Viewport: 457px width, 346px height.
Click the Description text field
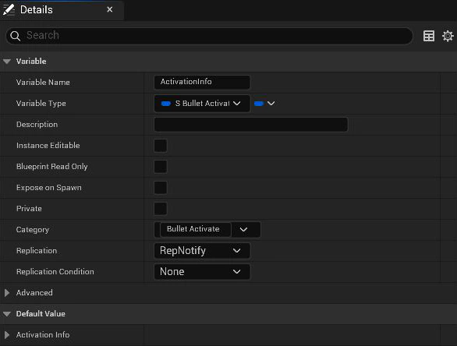pos(250,125)
